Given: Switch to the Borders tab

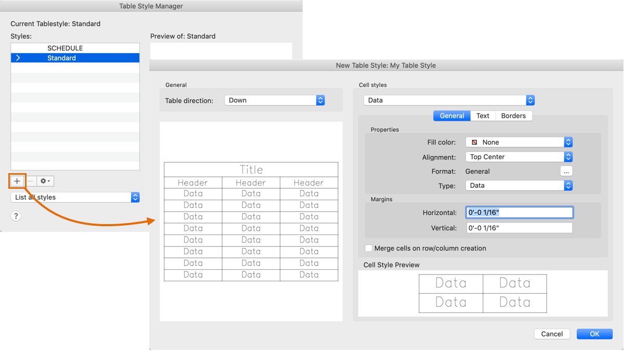Looking at the screenshot, I should (513, 115).
